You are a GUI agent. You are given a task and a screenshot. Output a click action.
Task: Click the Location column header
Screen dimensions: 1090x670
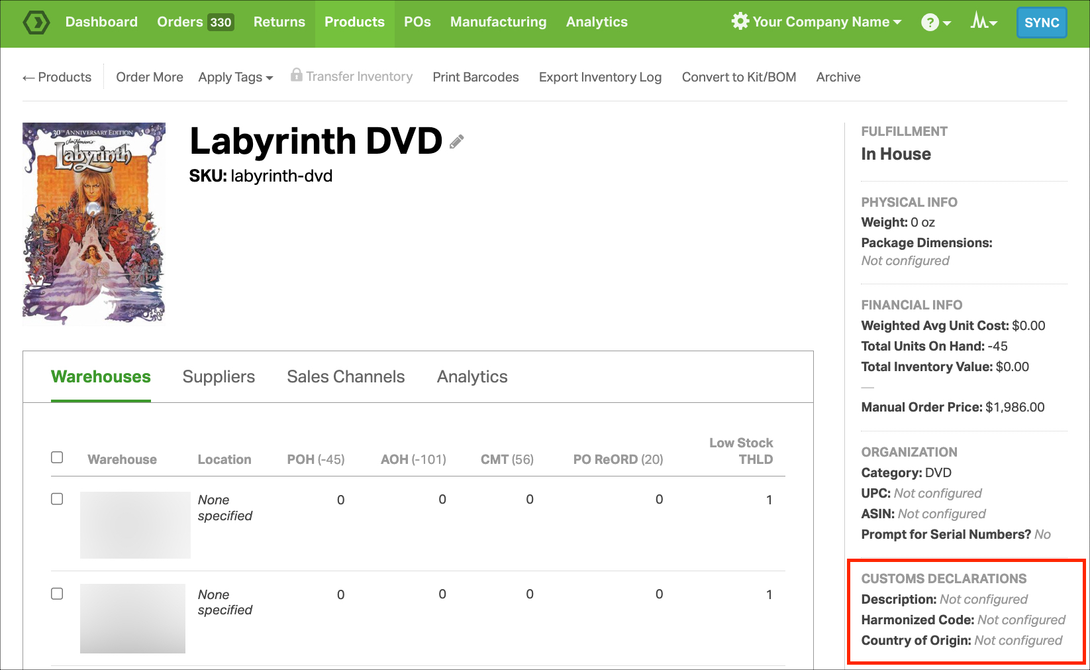pos(224,459)
